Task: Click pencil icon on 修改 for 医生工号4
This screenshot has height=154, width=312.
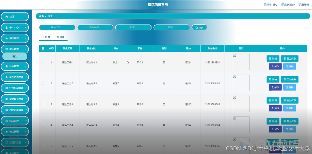Action: pos(272,129)
